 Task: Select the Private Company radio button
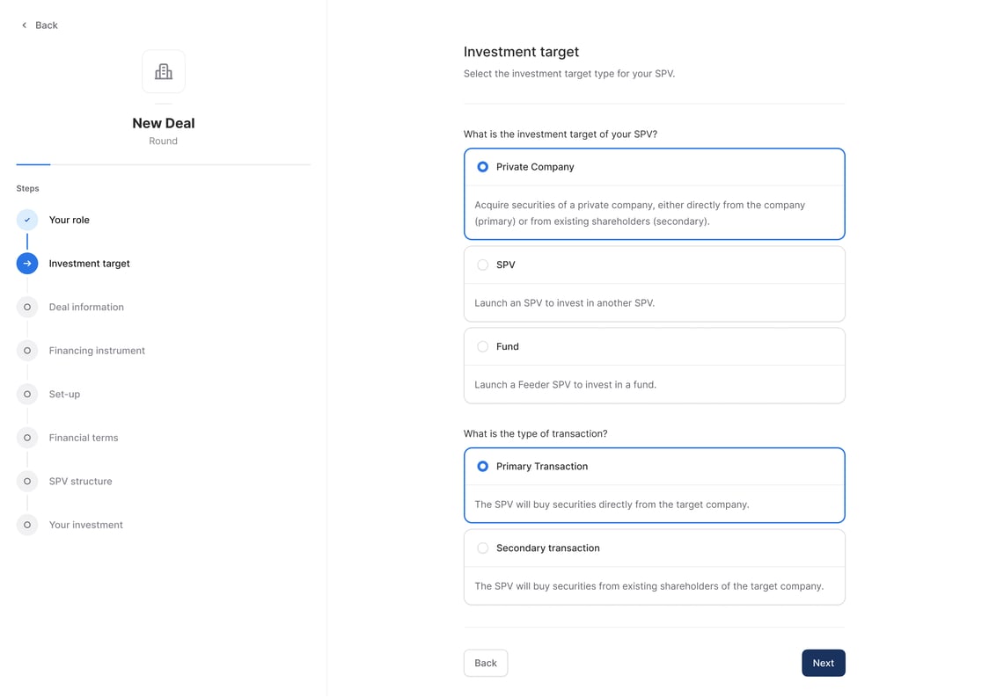pyautogui.click(x=483, y=167)
